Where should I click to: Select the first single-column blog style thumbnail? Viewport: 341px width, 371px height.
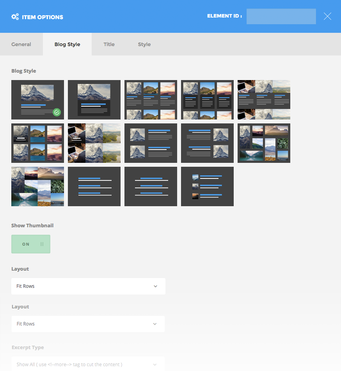(x=37, y=100)
